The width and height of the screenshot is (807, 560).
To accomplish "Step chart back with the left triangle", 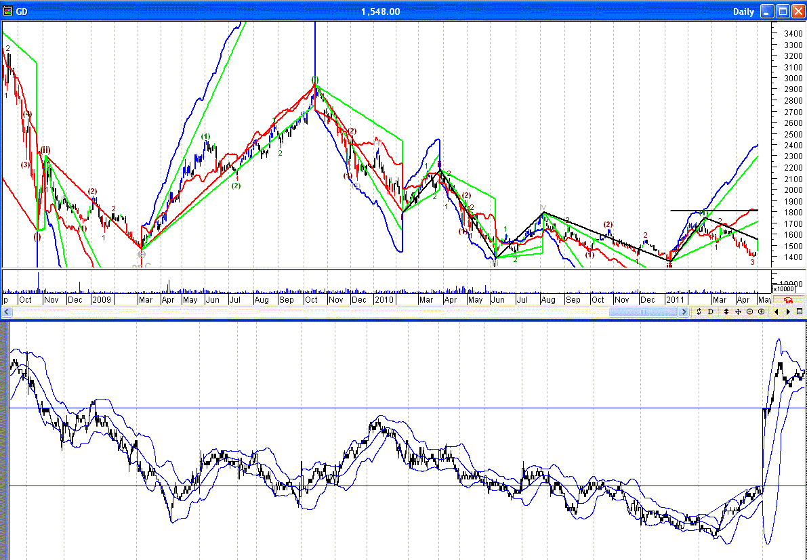I will click(777, 311).
